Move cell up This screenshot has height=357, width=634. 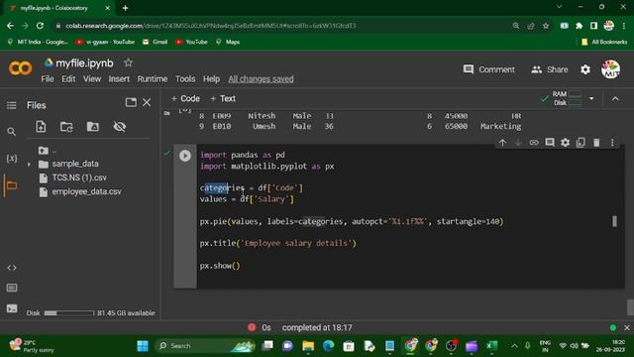(502, 143)
